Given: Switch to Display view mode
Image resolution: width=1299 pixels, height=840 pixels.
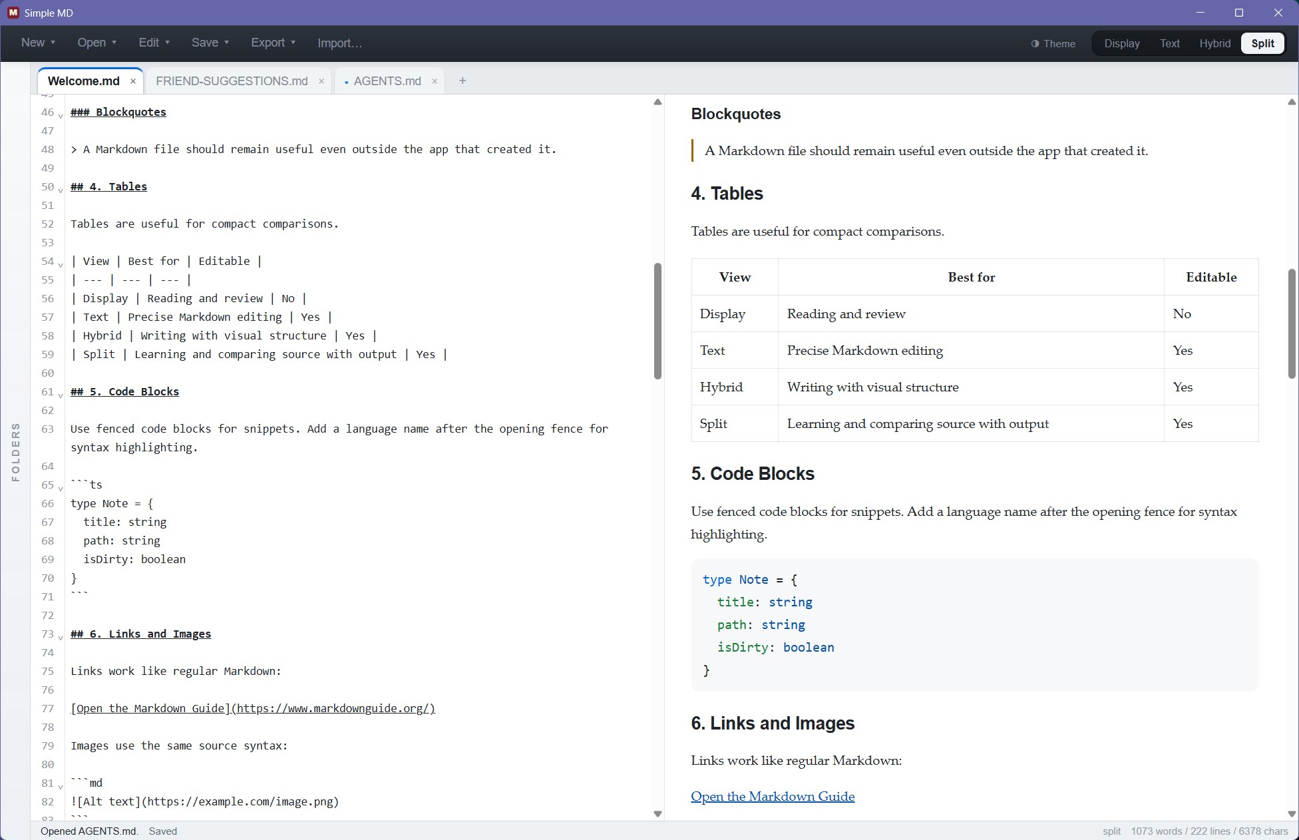Looking at the screenshot, I should [x=1122, y=43].
